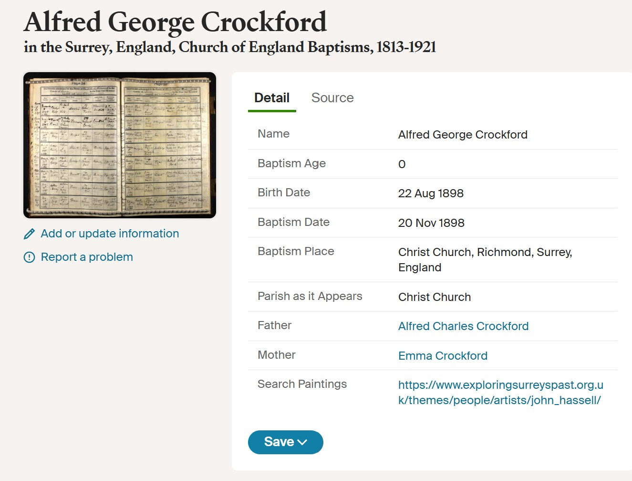The image size is (632, 481).
Task: Click "Add or update information" link
Action: tap(110, 234)
